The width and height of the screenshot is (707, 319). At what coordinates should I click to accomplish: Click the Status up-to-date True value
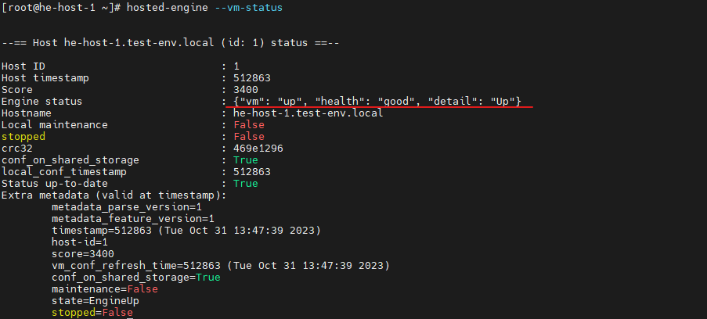(246, 184)
